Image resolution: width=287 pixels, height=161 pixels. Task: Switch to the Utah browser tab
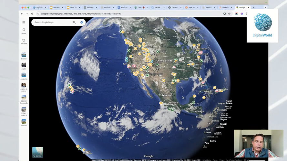pos(73,7)
